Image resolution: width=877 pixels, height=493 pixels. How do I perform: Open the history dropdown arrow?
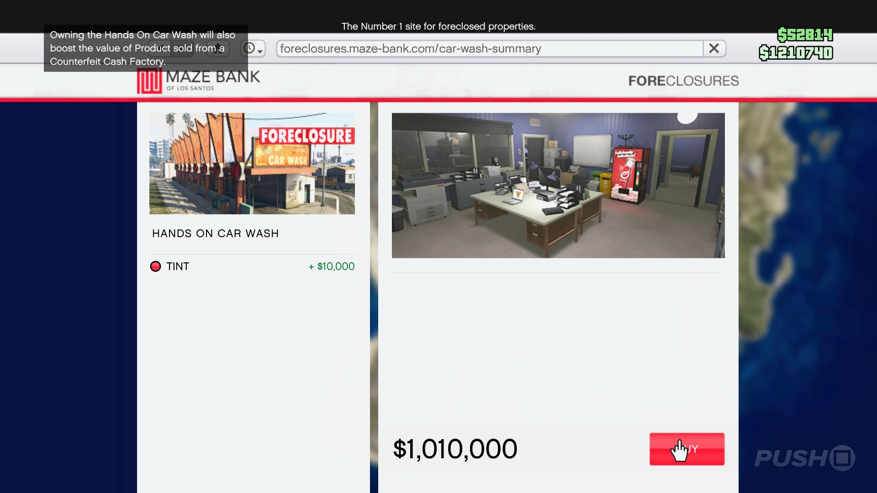coord(260,51)
